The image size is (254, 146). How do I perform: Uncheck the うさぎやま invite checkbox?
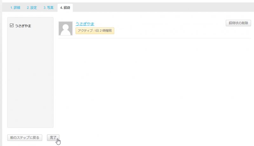(12, 25)
